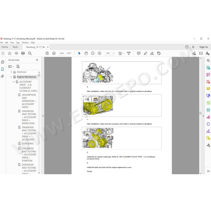Image resolution: width=211 pixels, height=211 pixels.
Task: Click Share link icon in toolbar
Action: [194, 53]
